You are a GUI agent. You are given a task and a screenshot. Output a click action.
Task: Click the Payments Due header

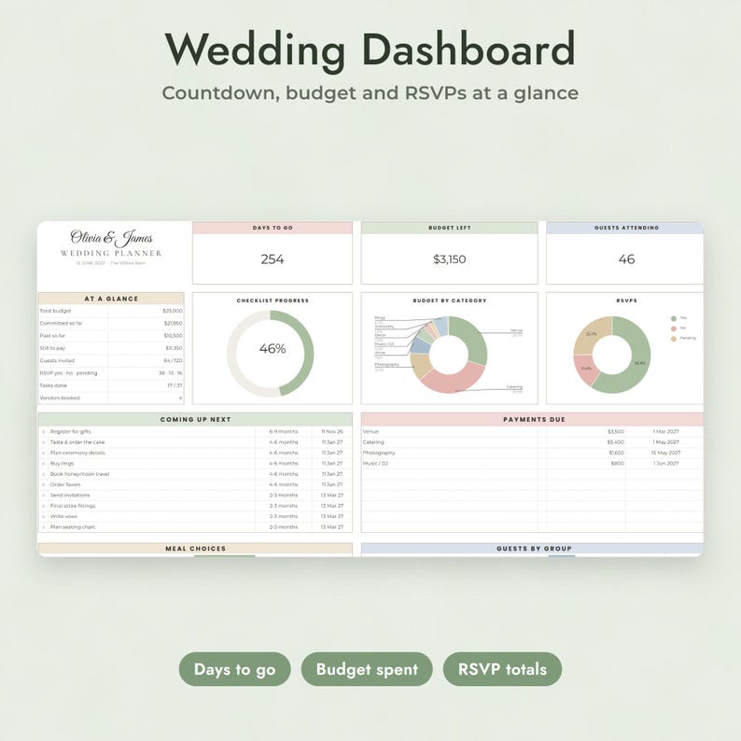point(533,419)
